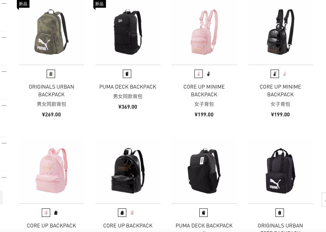This screenshot has width=326, height=232.
Task: Open the camo Originals Urban Backpack image
Action: coord(51,32)
